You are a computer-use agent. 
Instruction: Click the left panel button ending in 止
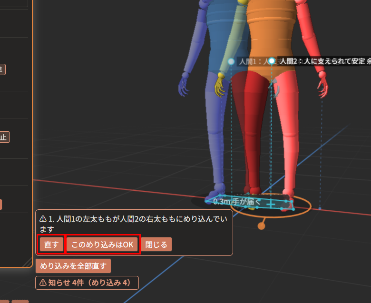[4, 137]
